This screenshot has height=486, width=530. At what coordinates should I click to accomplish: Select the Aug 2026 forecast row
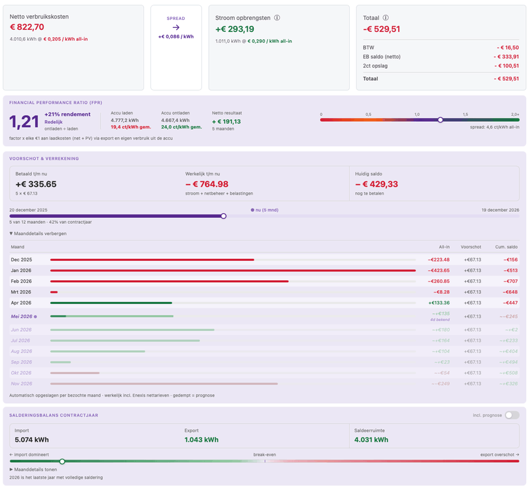pos(264,351)
